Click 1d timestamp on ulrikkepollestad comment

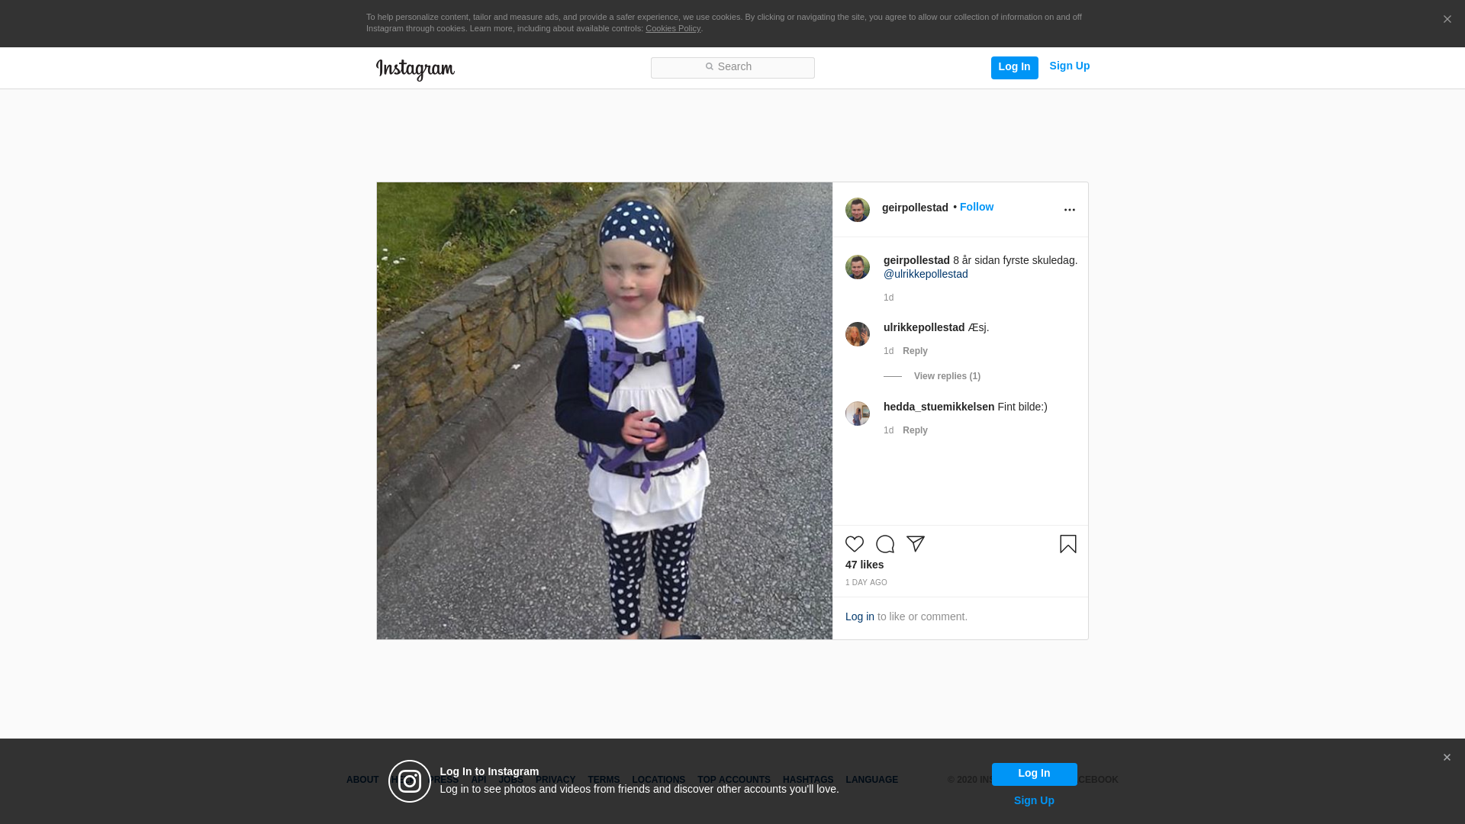[888, 351]
